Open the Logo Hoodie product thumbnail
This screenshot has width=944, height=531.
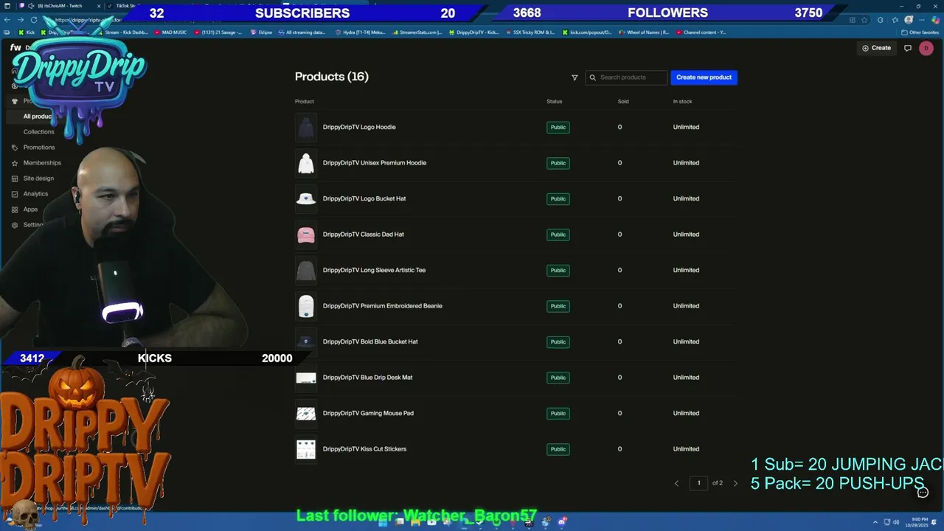coord(306,128)
